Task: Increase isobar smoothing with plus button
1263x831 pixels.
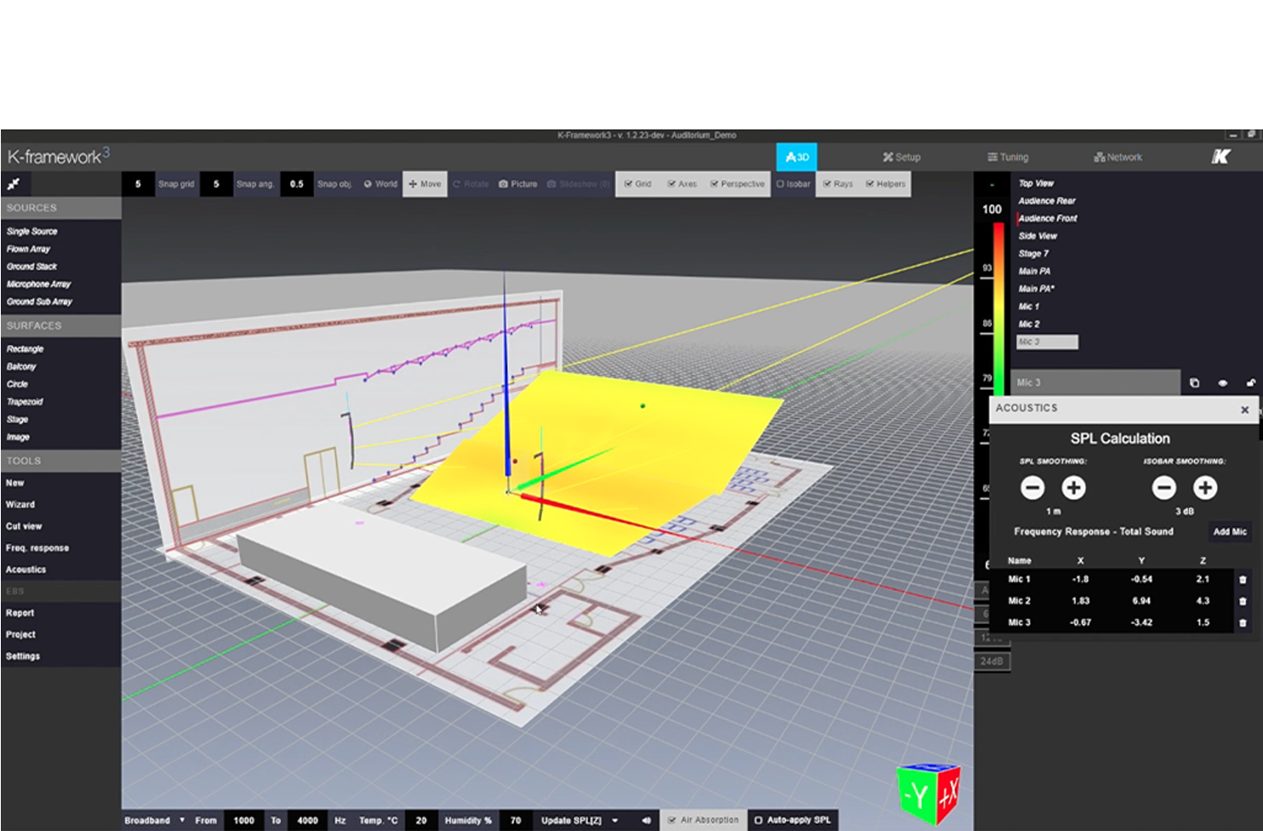Action: point(1204,488)
